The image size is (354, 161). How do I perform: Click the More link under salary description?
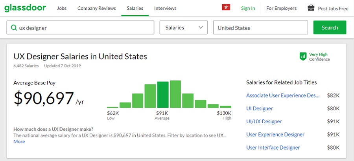19,142
